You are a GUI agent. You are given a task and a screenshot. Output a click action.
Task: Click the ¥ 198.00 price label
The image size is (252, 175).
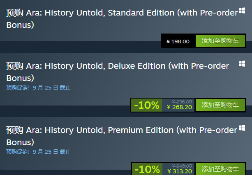click(x=178, y=41)
